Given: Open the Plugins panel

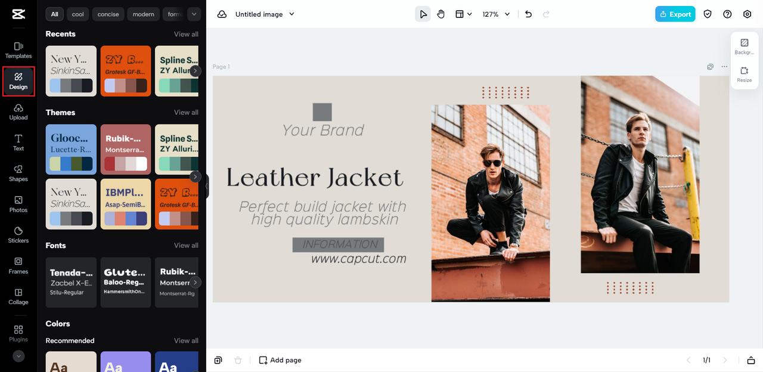Looking at the screenshot, I should pos(18,334).
